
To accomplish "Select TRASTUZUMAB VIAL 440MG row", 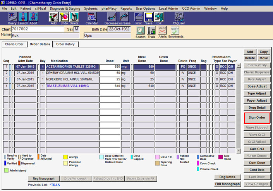I will (x=72, y=86).
